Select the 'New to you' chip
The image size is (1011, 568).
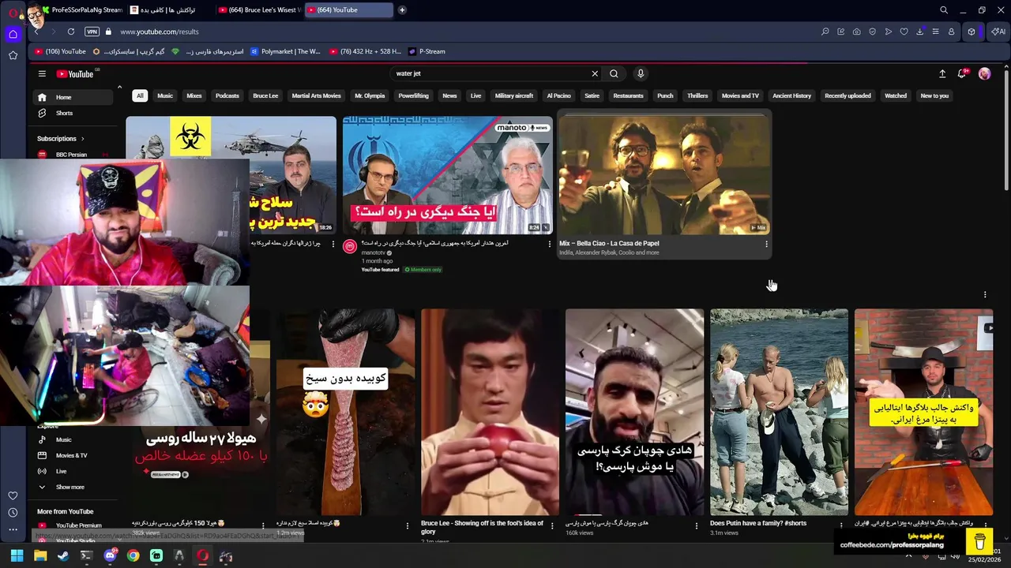(934, 95)
